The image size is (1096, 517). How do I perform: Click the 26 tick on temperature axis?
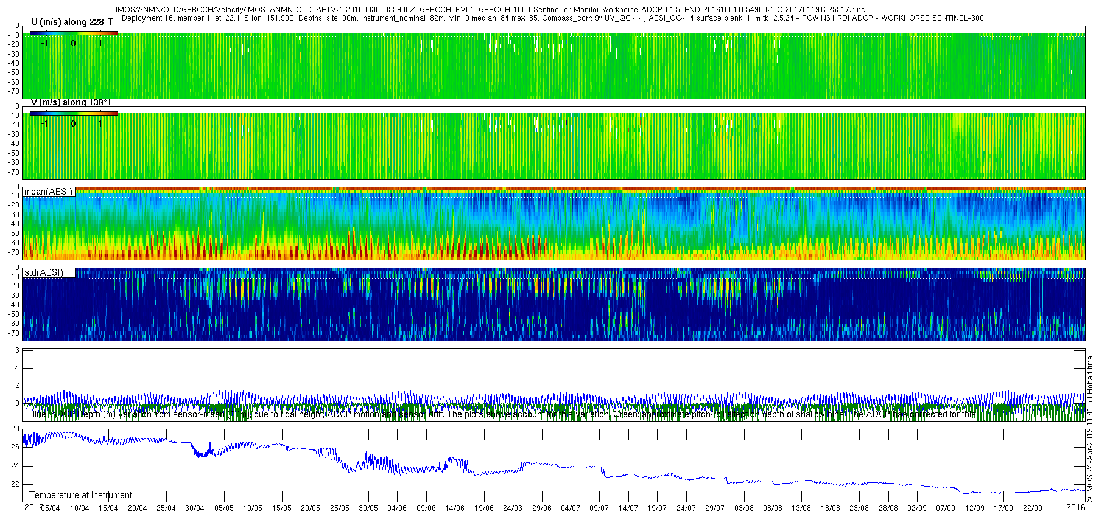click(15, 447)
